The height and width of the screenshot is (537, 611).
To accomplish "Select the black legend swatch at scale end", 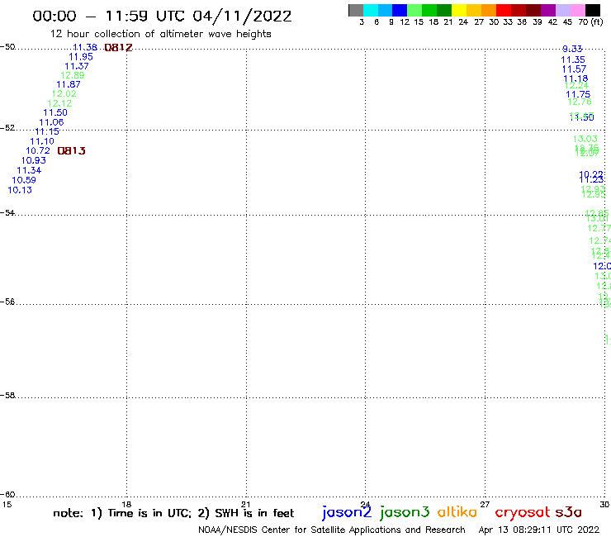I will click(x=593, y=11).
